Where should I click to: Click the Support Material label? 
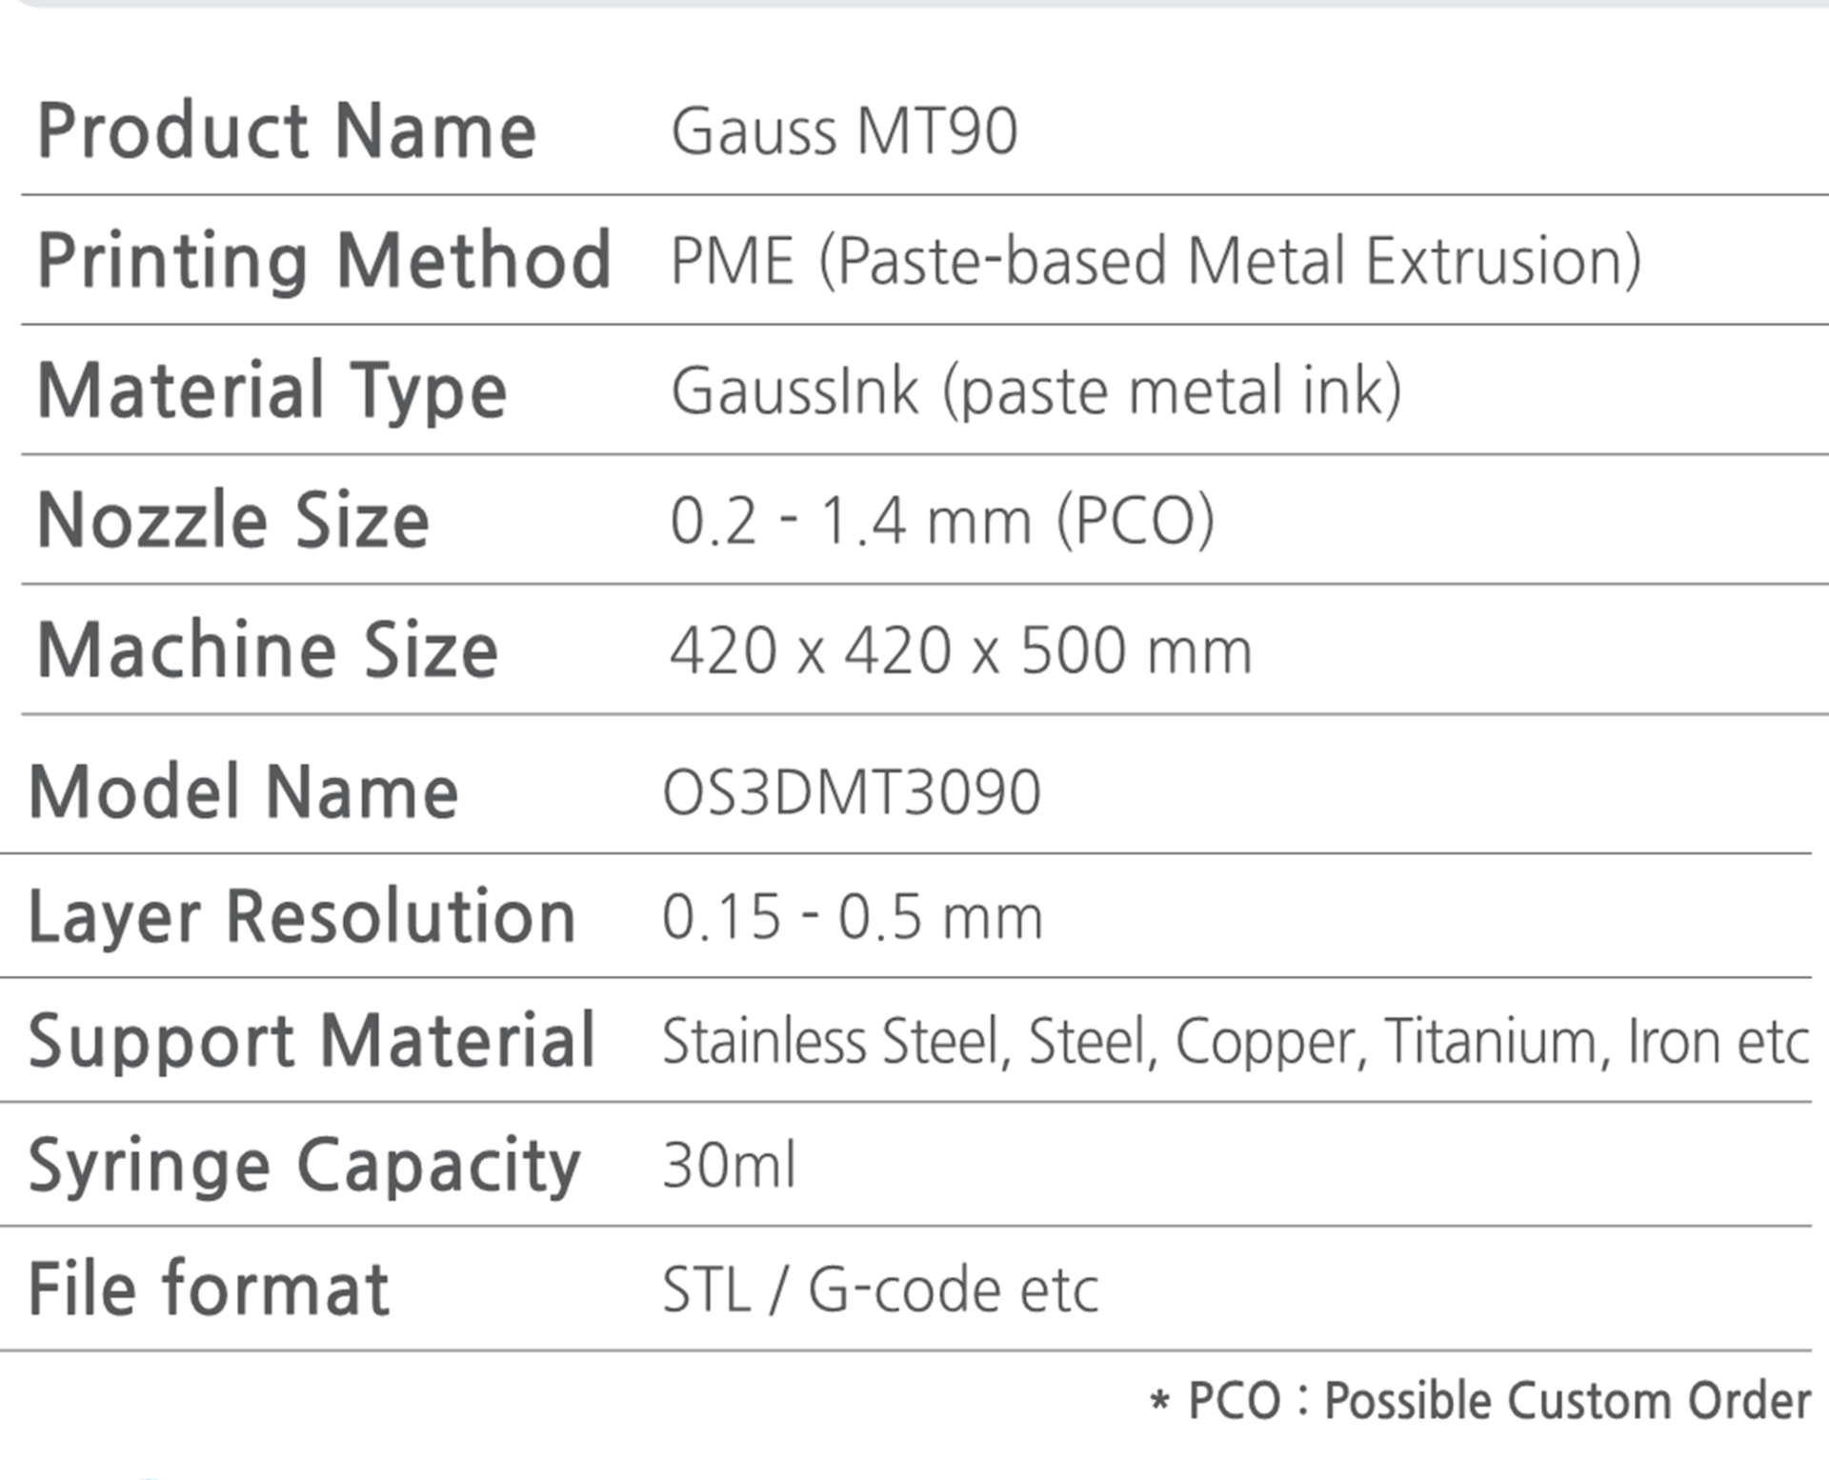(x=312, y=1041)
